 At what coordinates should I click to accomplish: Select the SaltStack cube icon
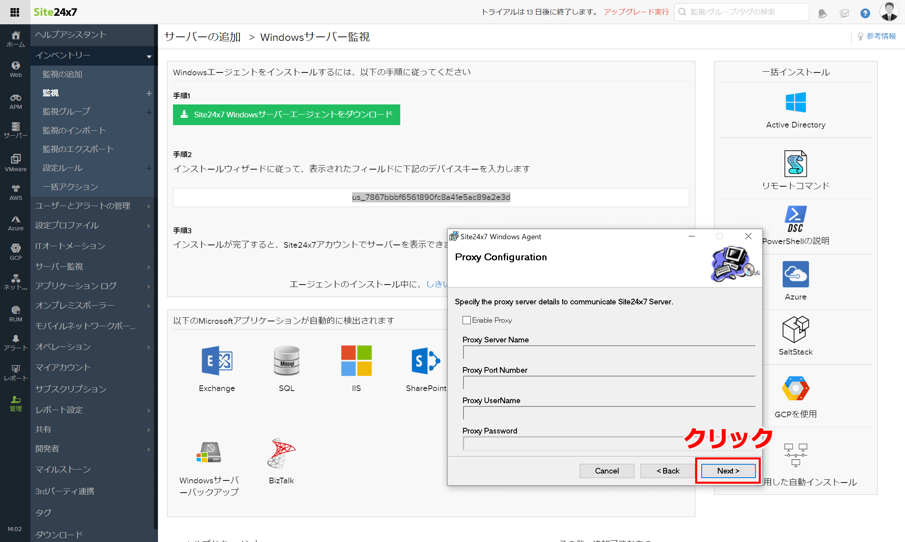pyautogui.click(x=796, y=329)
